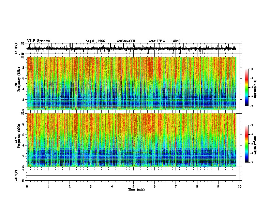Click the "Time (min)" x-axis label
The height and width of the screenshot is (209, 270).
coord(136,190)
